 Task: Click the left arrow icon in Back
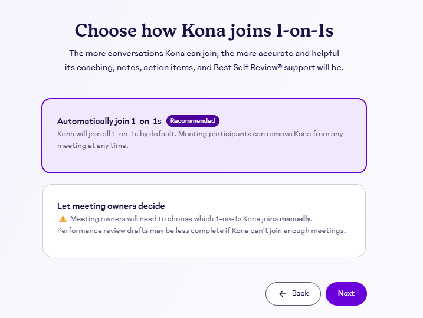(283, 294)
